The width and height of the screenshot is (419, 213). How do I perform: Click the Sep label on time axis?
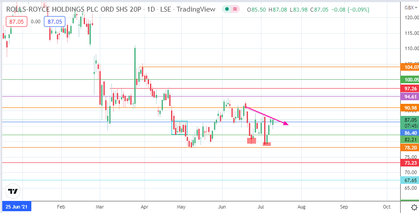(344, 207)
